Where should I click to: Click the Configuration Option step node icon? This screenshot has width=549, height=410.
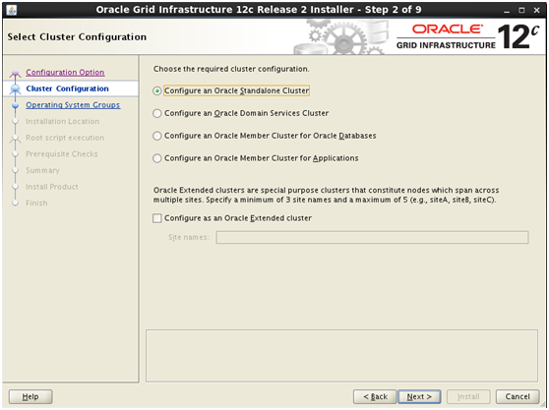point(15,73)
